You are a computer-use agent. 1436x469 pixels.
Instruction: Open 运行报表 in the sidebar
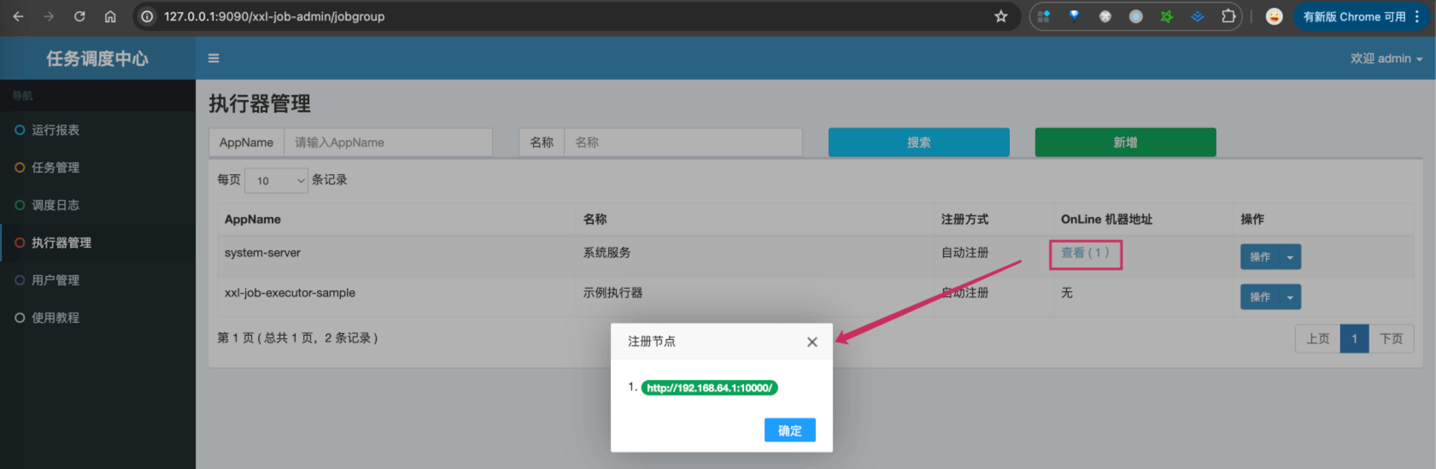click(x=56, y=130)
